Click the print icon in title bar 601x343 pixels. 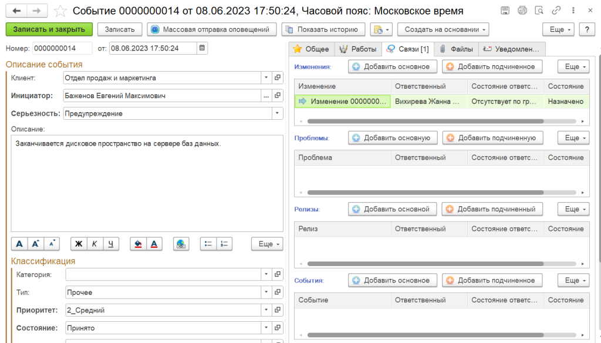tap(522, 11)
